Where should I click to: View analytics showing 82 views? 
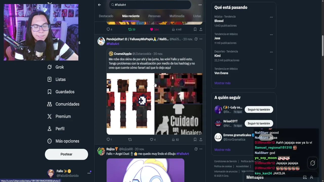175,140
